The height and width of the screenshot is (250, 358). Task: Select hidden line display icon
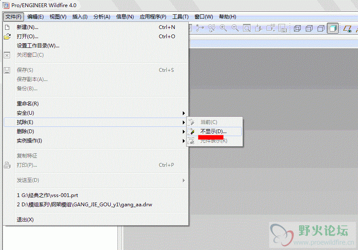(309, 28)
